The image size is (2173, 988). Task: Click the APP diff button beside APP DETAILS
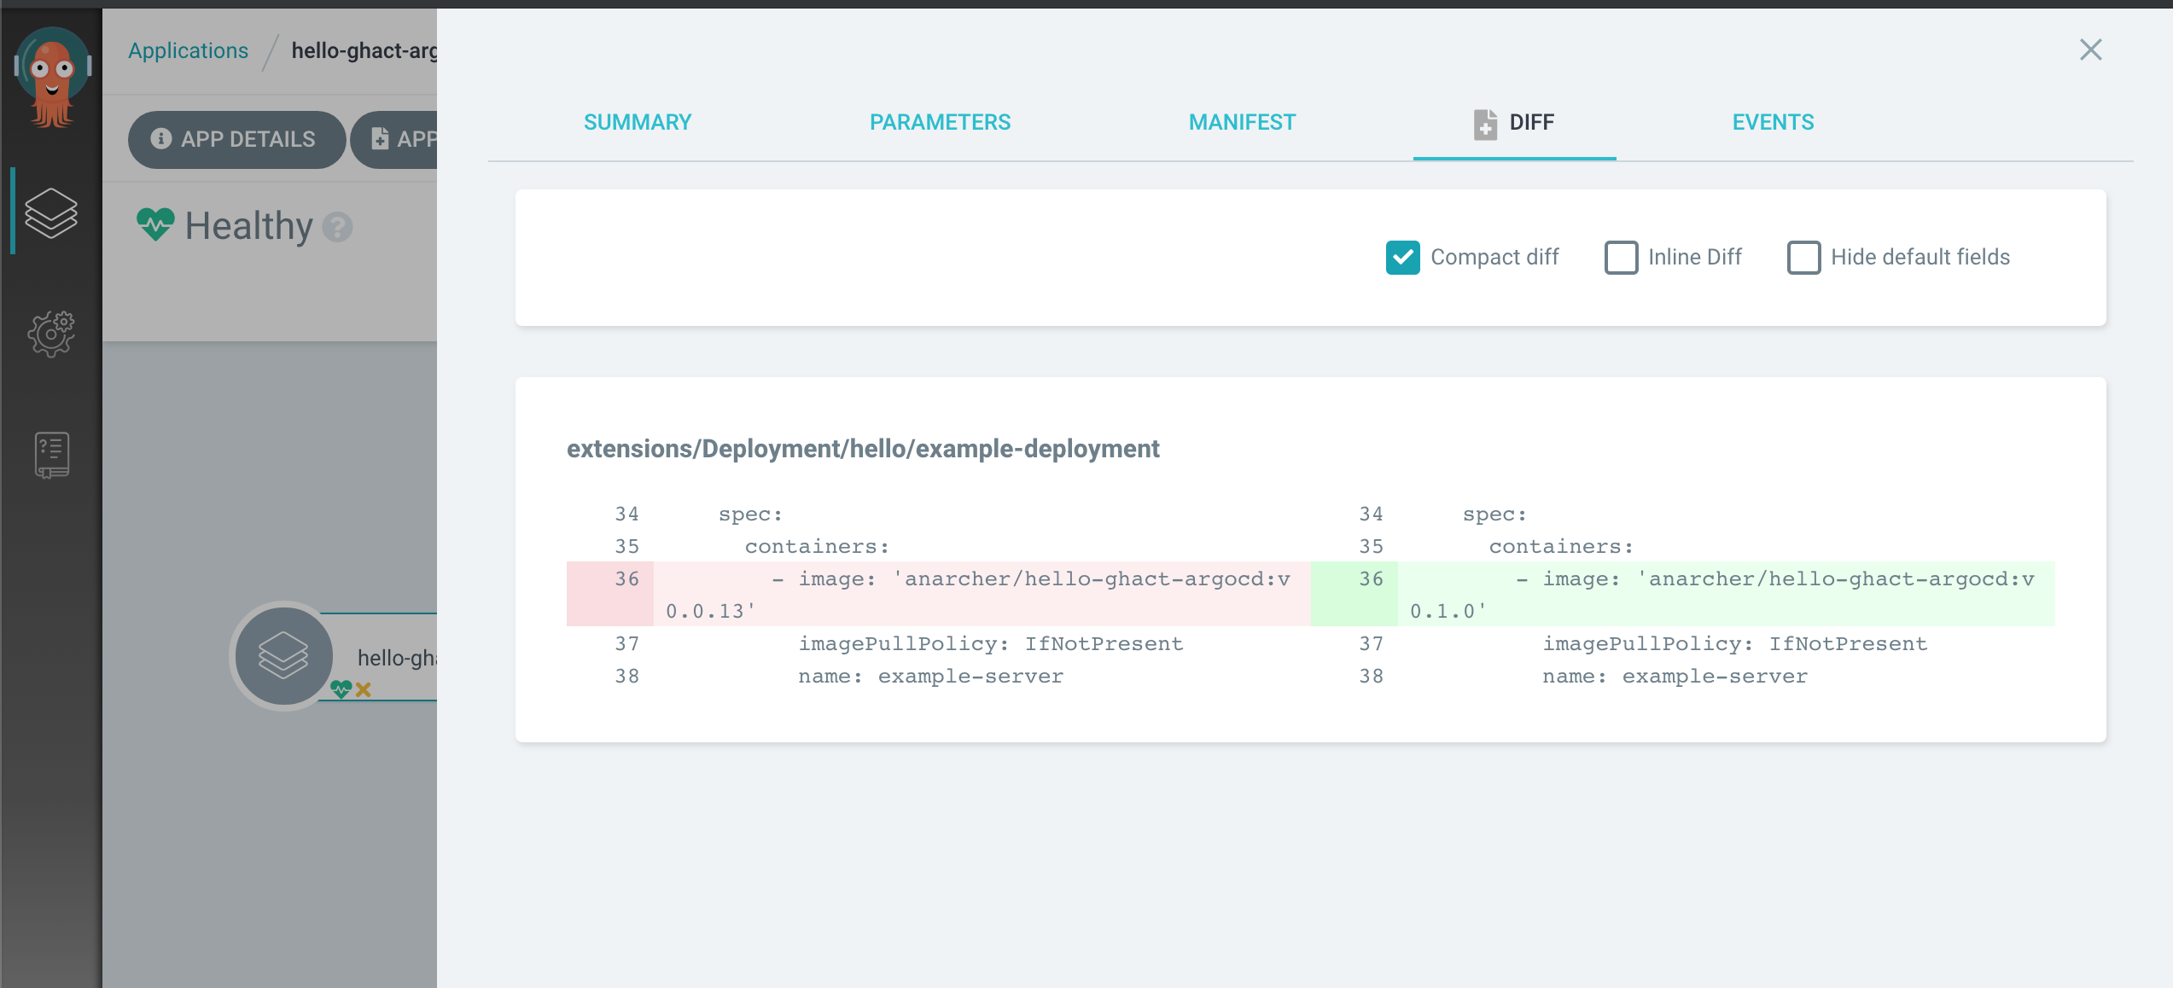[393, 139]
